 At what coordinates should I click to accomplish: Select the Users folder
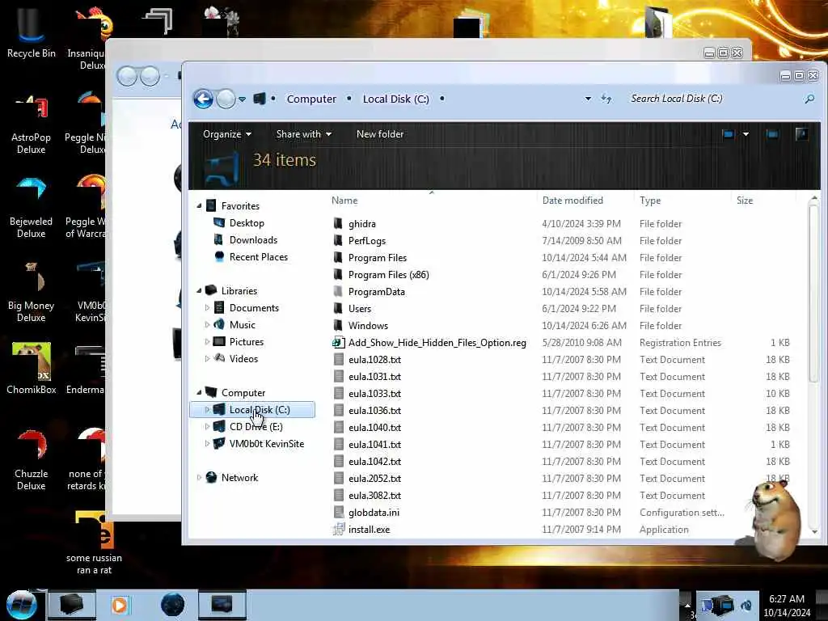360,308
